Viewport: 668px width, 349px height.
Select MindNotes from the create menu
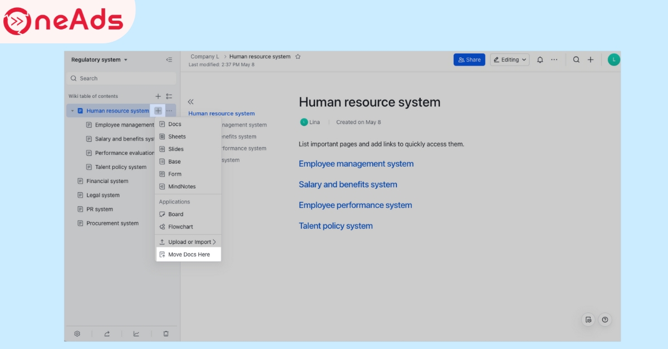pos(188,187)
